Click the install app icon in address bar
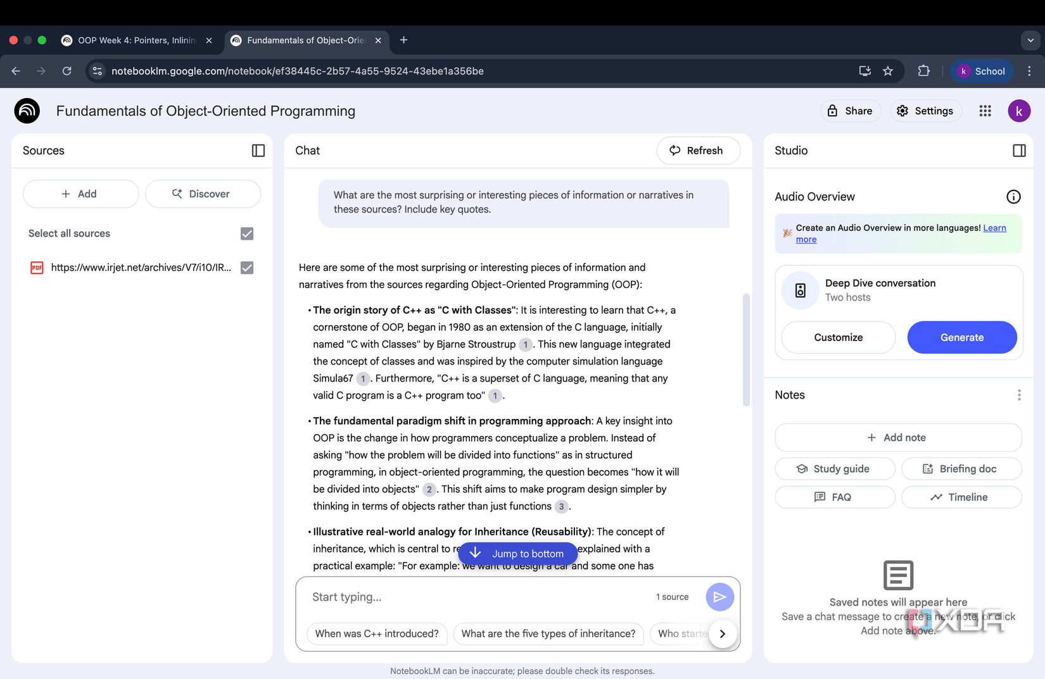 point(864,71)
